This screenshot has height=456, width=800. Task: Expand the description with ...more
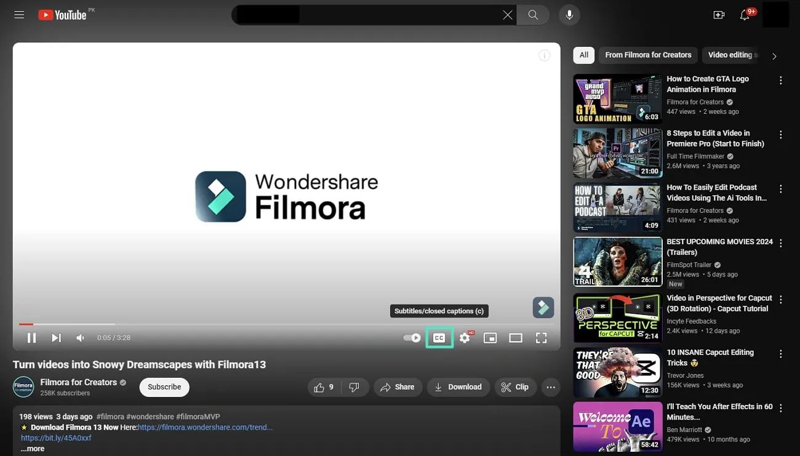click(x=33, y=449)
